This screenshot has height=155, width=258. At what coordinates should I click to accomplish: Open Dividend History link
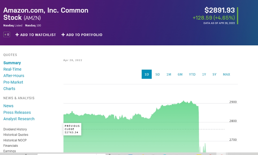coord(15,129)
